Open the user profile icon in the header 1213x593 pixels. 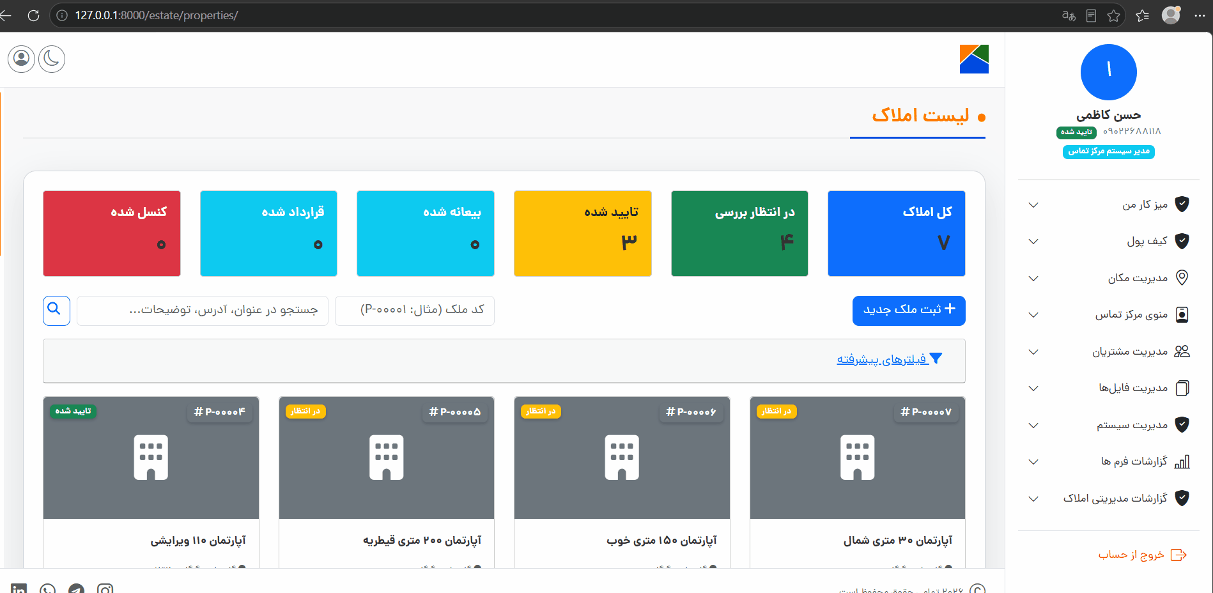[x=21, y=59]
